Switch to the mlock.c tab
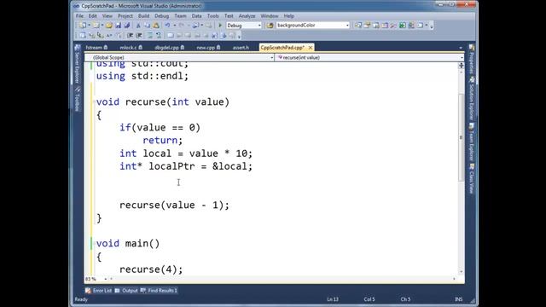This screenshot has height=307, width=546. [x=131, y=48]
